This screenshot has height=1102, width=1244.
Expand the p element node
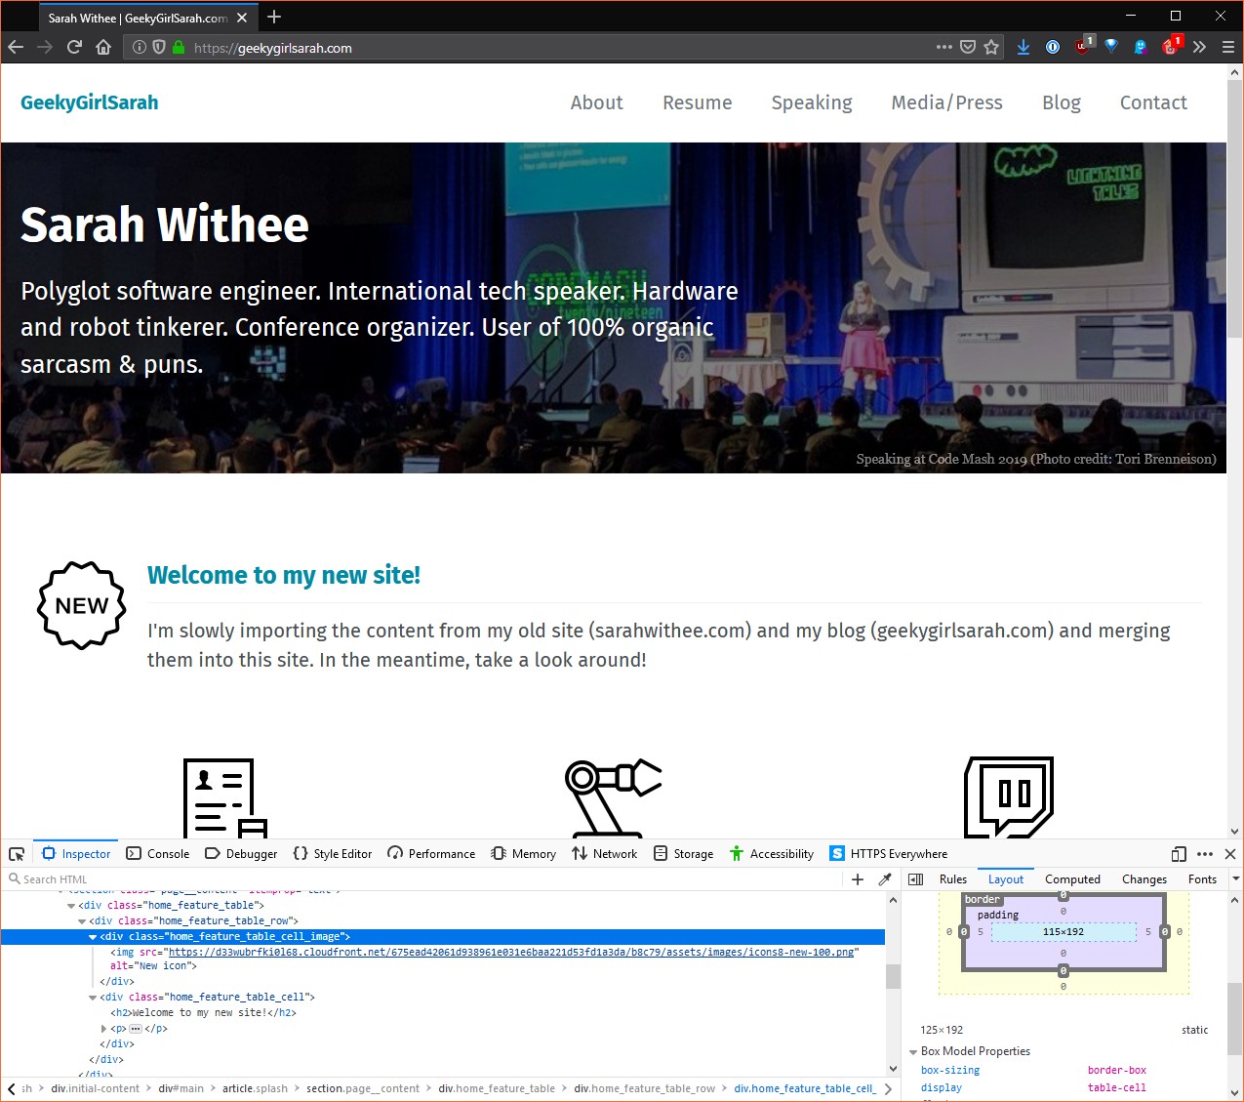[103, 1029]
